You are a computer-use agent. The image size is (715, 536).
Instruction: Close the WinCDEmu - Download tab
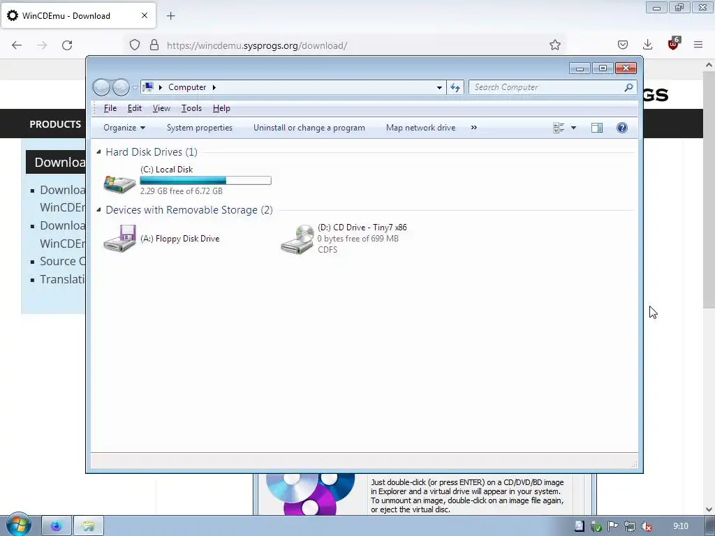pos(144,15)
